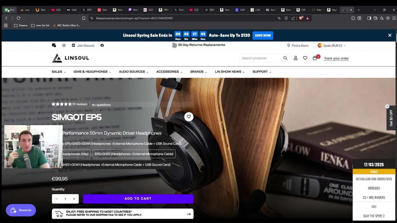This screenshot has height=223, width=397.
Task: Click the 30 Day Returns/Replacements text
Action: tap(201, 45)
